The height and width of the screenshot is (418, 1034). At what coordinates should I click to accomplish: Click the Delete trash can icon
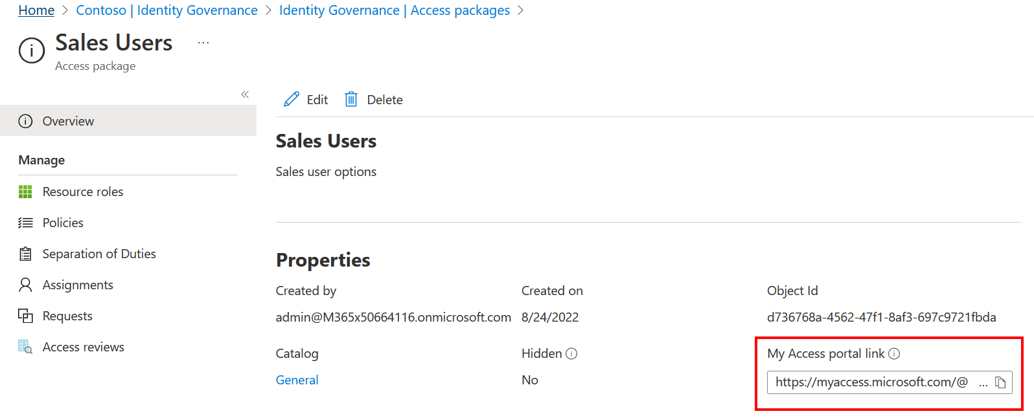coord(351,100)
